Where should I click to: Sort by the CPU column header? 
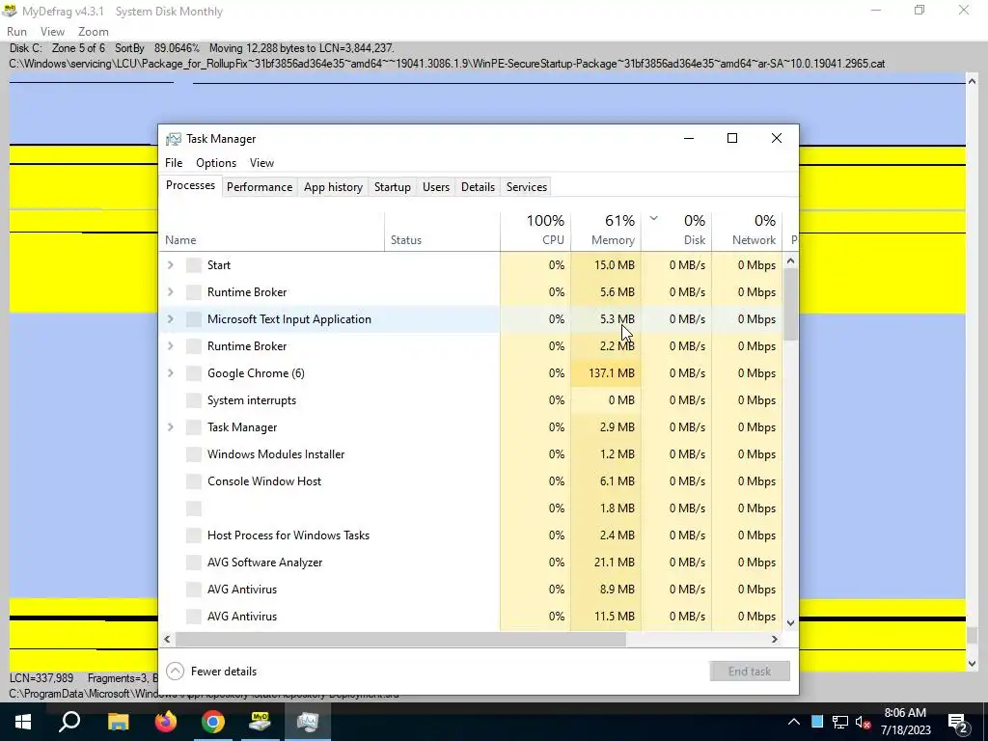pyautogui.click(x=535, y=232)
